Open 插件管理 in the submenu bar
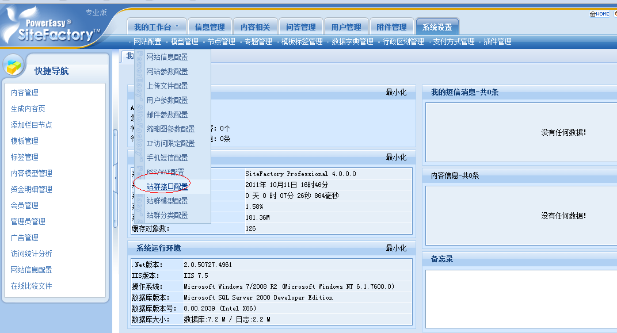 click(497, 41)
